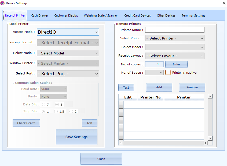Image resolution: width=227 pixels, height=166 pixels.
Task: Choose Data Bits 8 radio button
Action: (x=57, y=105)
